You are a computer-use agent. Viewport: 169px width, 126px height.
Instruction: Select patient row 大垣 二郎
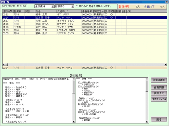pos(84,21)
